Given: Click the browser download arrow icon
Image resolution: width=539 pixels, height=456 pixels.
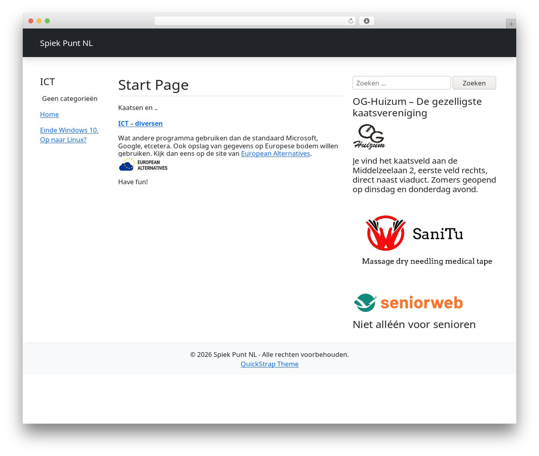Looking at the screenshot, I should [367, 21].
